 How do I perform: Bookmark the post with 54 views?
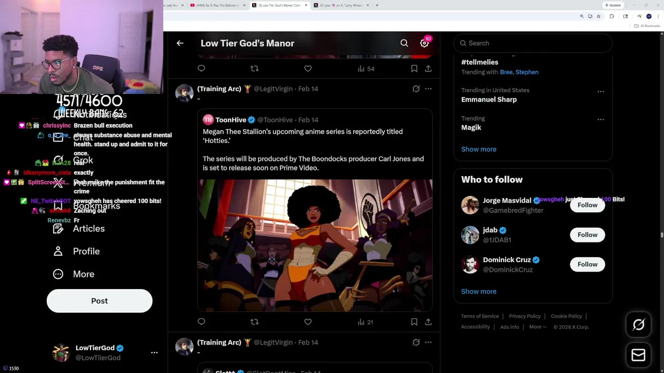414,68
